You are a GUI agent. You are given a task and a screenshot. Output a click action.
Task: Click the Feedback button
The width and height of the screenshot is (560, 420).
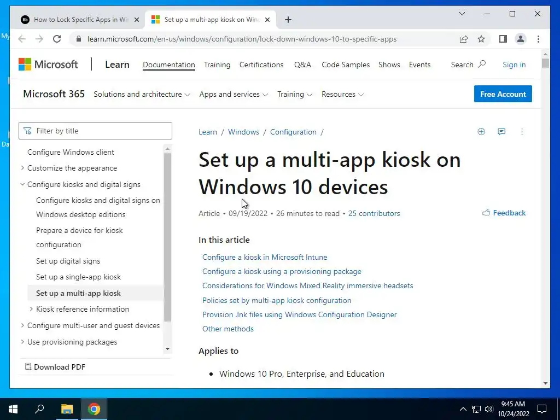click(x=504, y=213)
